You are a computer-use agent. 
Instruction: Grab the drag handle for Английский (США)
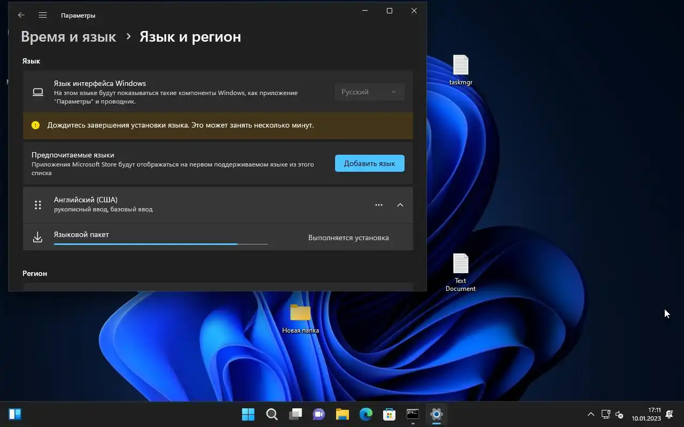[x=38, y=205]
